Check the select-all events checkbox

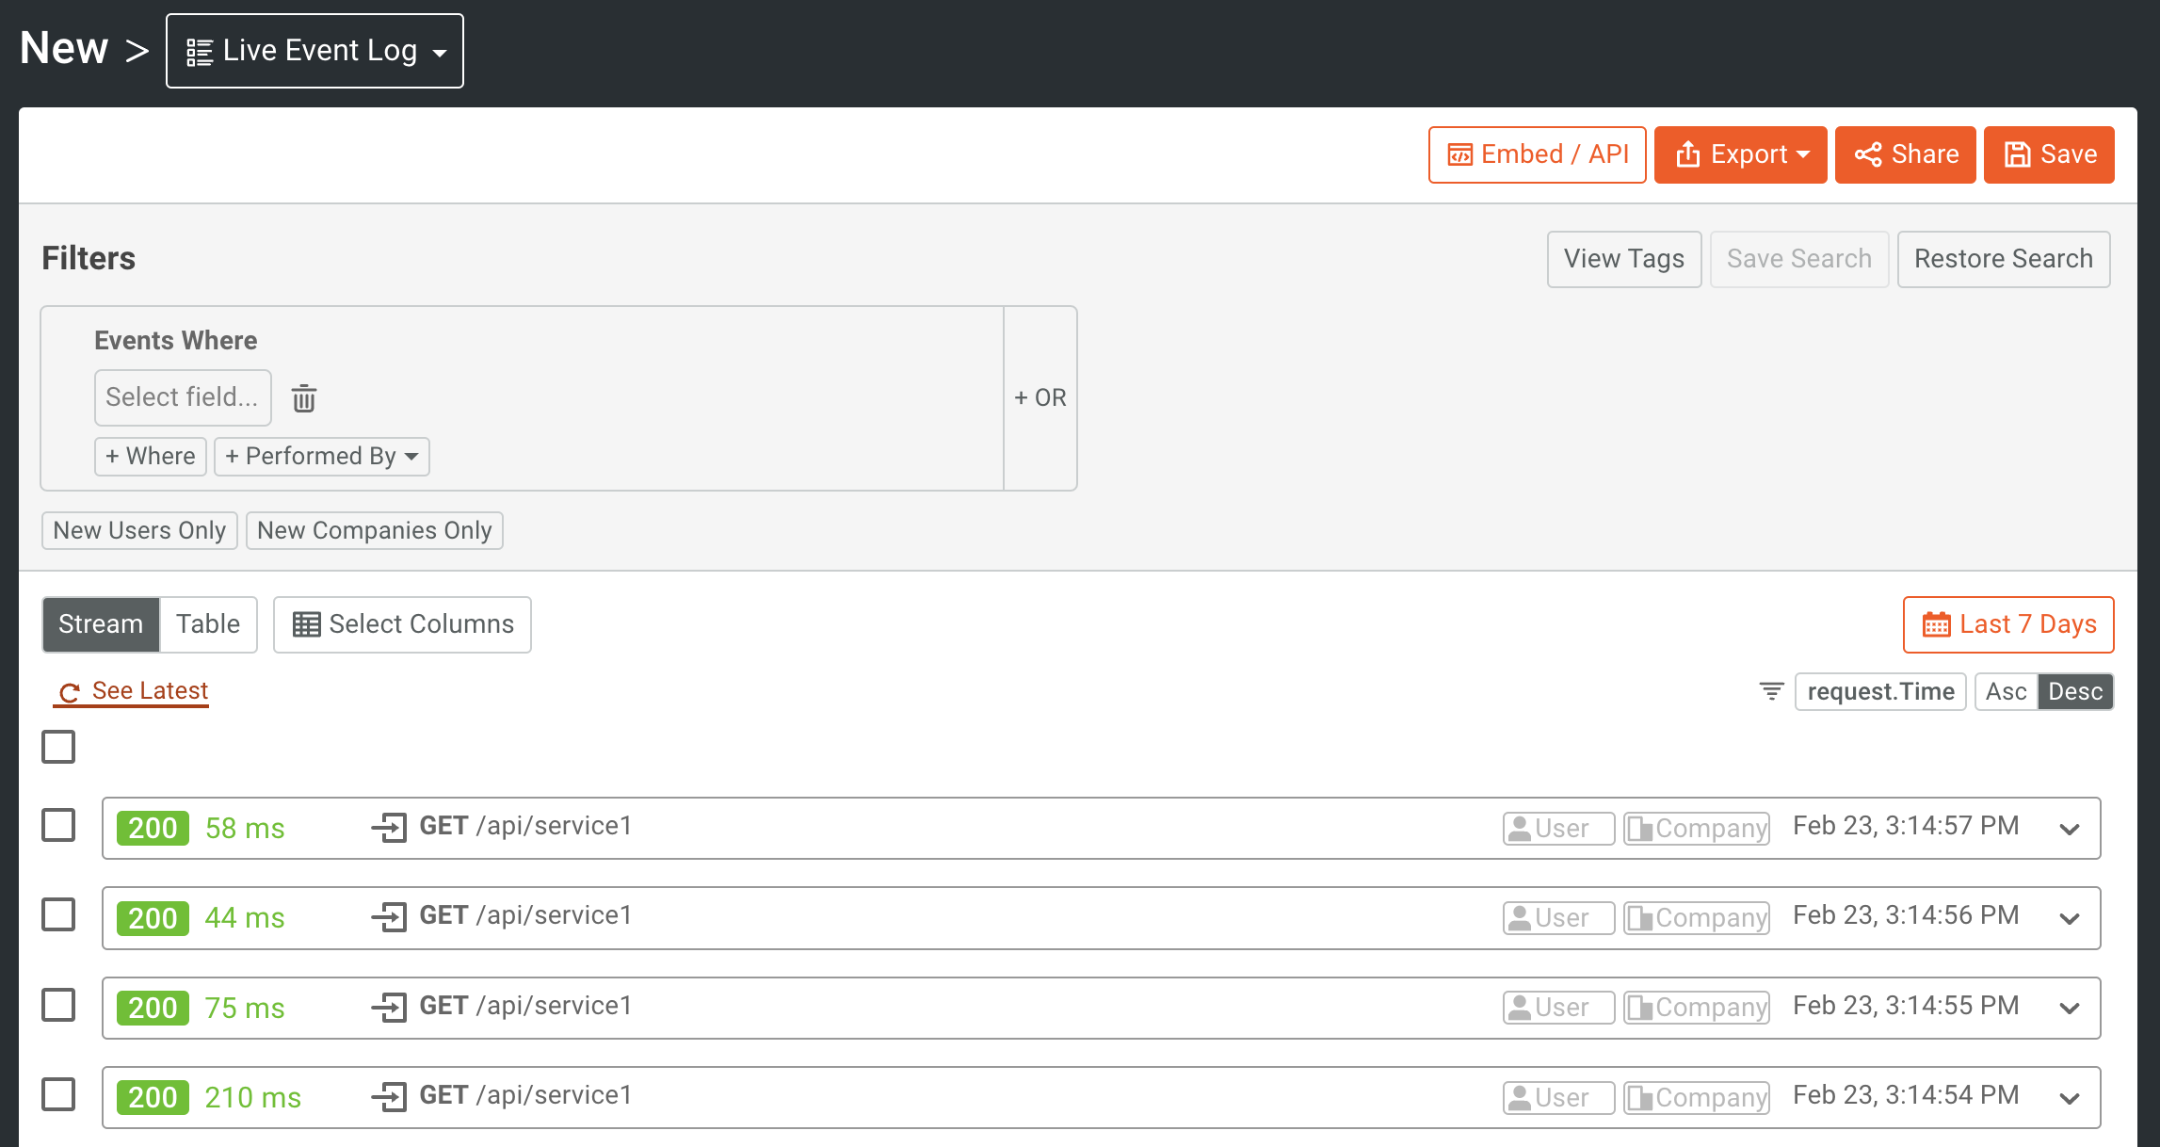pos(58,747)
